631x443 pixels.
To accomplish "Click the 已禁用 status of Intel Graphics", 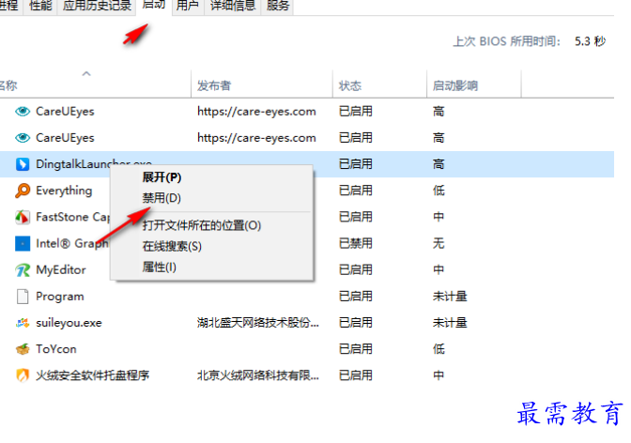I will (x=356, y=243).
